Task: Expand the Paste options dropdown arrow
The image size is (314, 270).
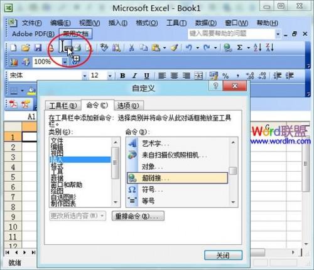Action: (x=165, y=48)
